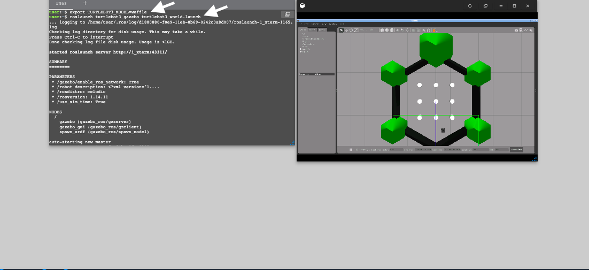Viewport: 589px width, 270px height.
Task: Select Physics in the World tree
Action: click(x=306, y=41)
